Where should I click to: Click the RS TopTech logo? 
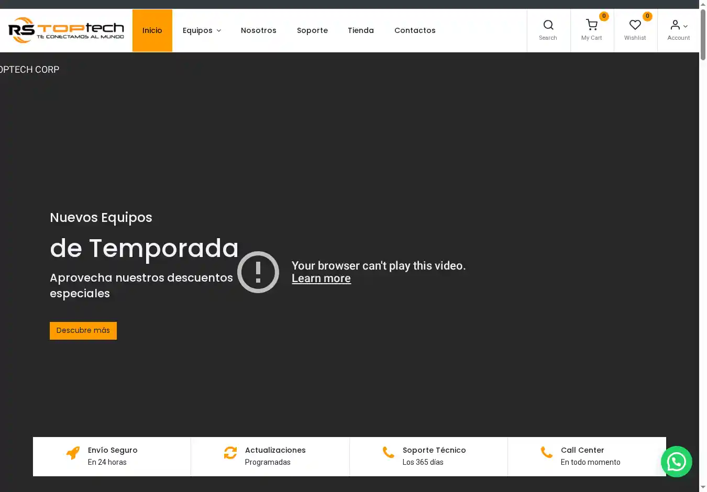point(66,30)
